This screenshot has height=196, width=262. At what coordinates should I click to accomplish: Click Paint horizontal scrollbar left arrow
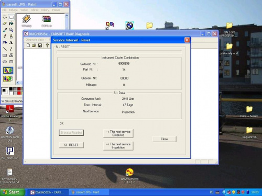18,83
